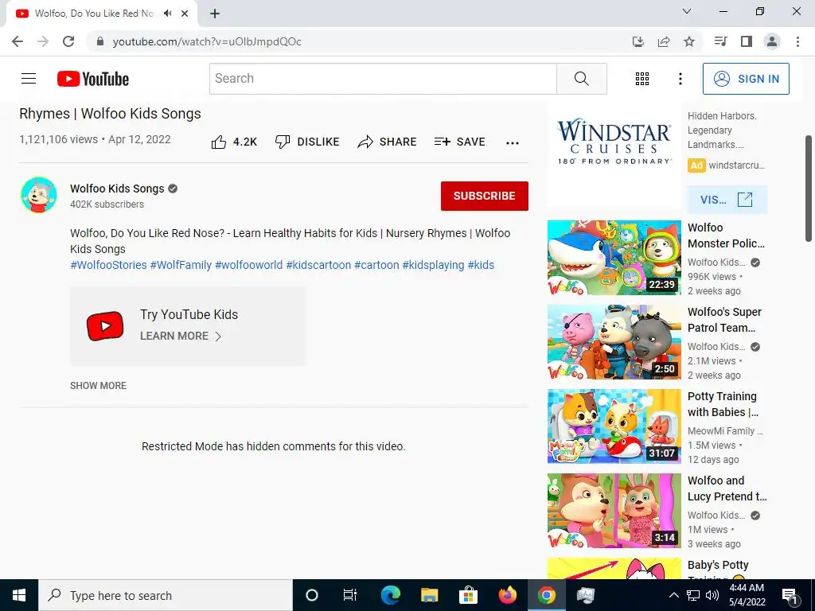Click the YouTube Kids play logo
The image size is (815, 611).
pos(105,326)
